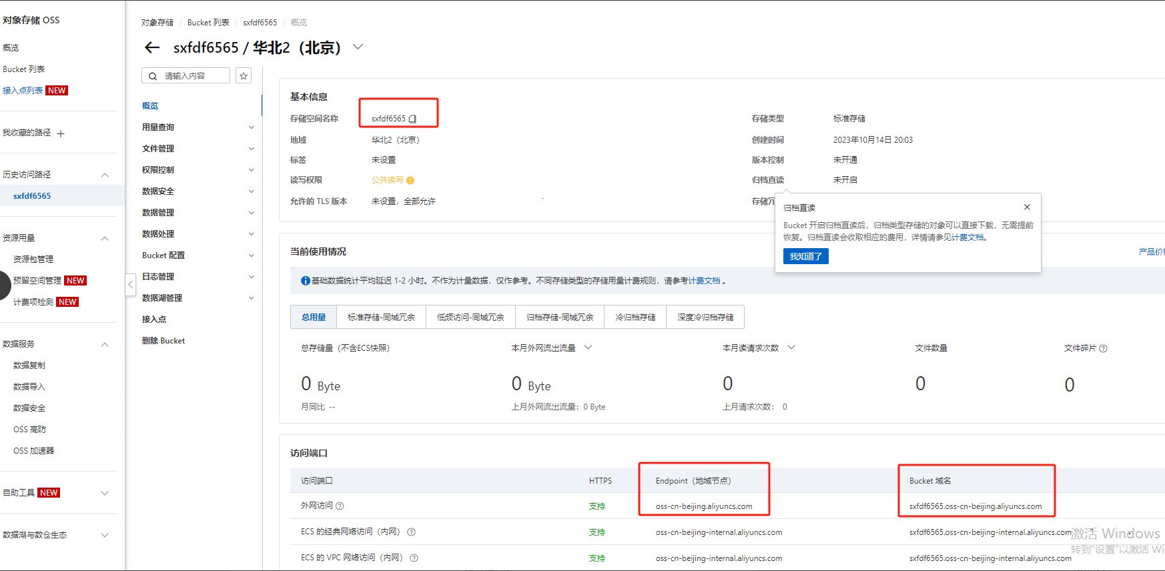Open the 本月外网流出流量 dropdown
Viewport: 1165px width, 571px height.
(588, 348)
